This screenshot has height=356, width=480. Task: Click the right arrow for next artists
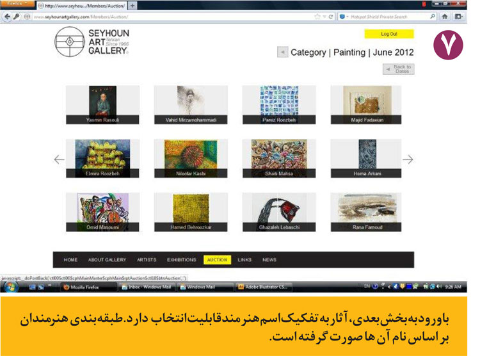(408, 159)
